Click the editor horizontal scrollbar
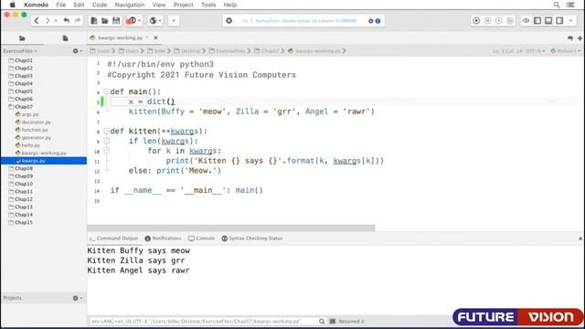The height and width of the screenshot is (329, 585). point(231,228)
